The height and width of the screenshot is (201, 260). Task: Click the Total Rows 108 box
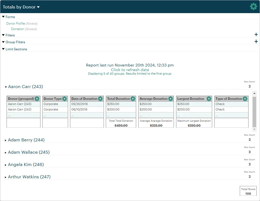[x=248, y=191]
